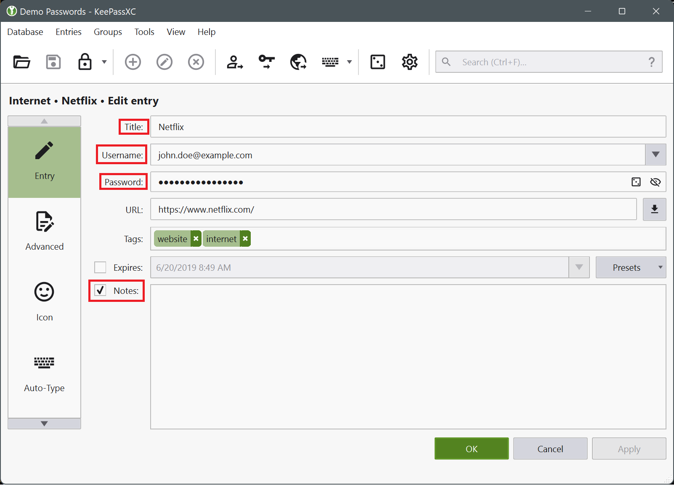Image resolution: width=674 pixels, height=501 pixels.
Task: Open password generator dice icon in toolbar
Action: pyautogui.click(x=378, y=62)
